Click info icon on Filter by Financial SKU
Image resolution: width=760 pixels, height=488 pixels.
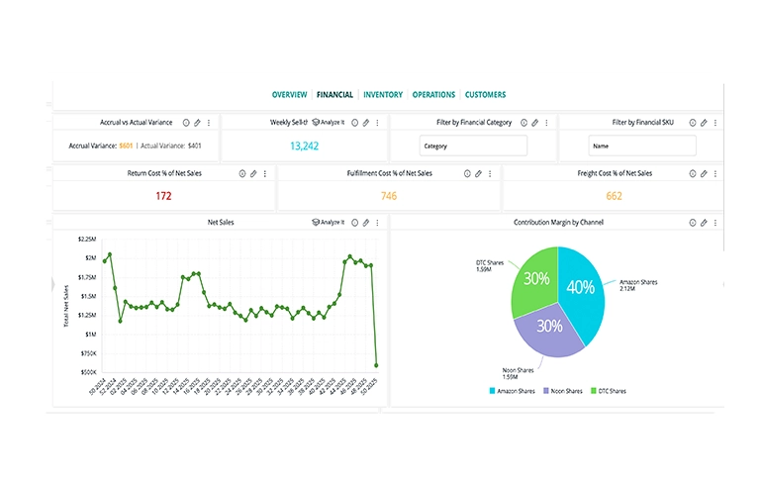pos(693,123)
